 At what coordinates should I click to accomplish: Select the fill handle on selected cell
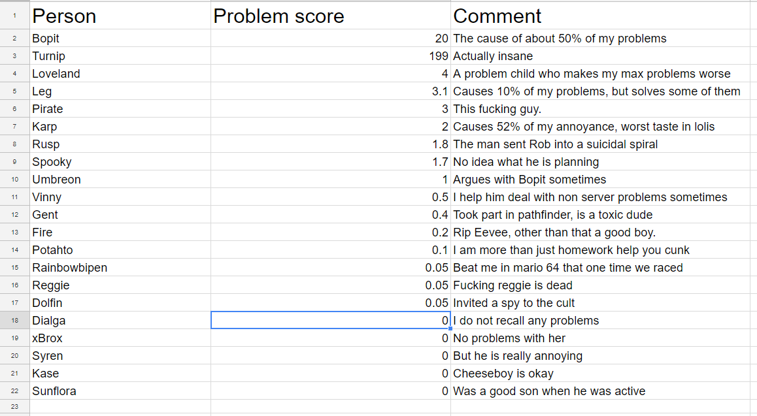(x=450, y=328)
